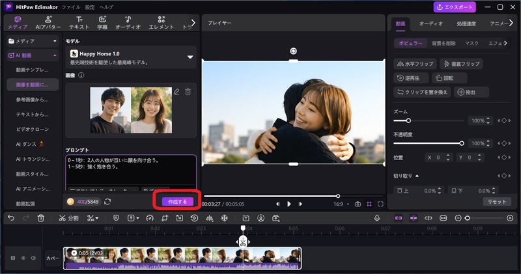The width and height of the screenshot is (521, 274).
Task: Click the リセット button
Action: click(497, 202)
